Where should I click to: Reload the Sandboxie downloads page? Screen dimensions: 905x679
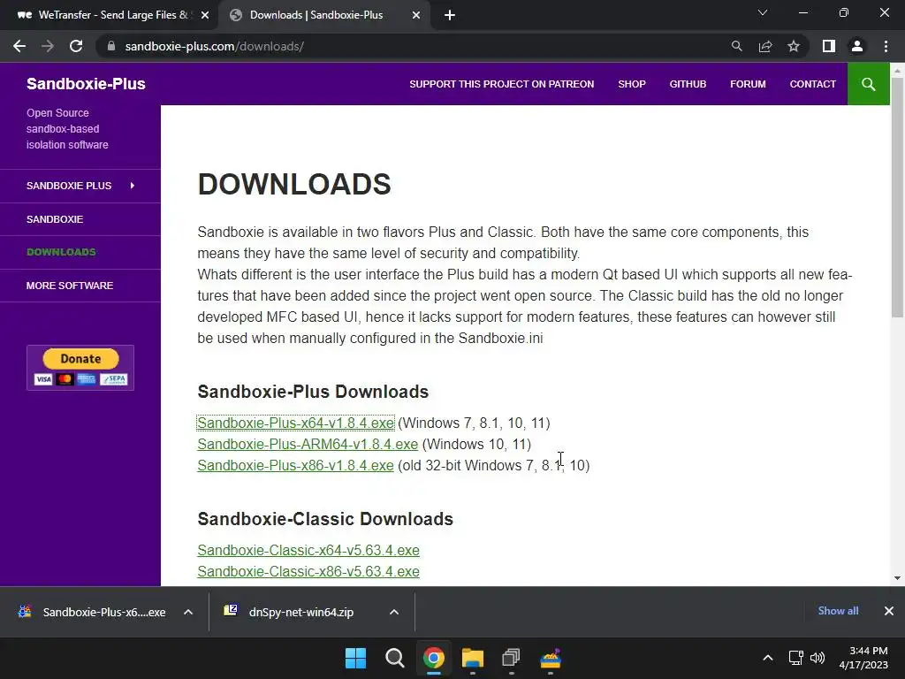click(x=76, y=46)
